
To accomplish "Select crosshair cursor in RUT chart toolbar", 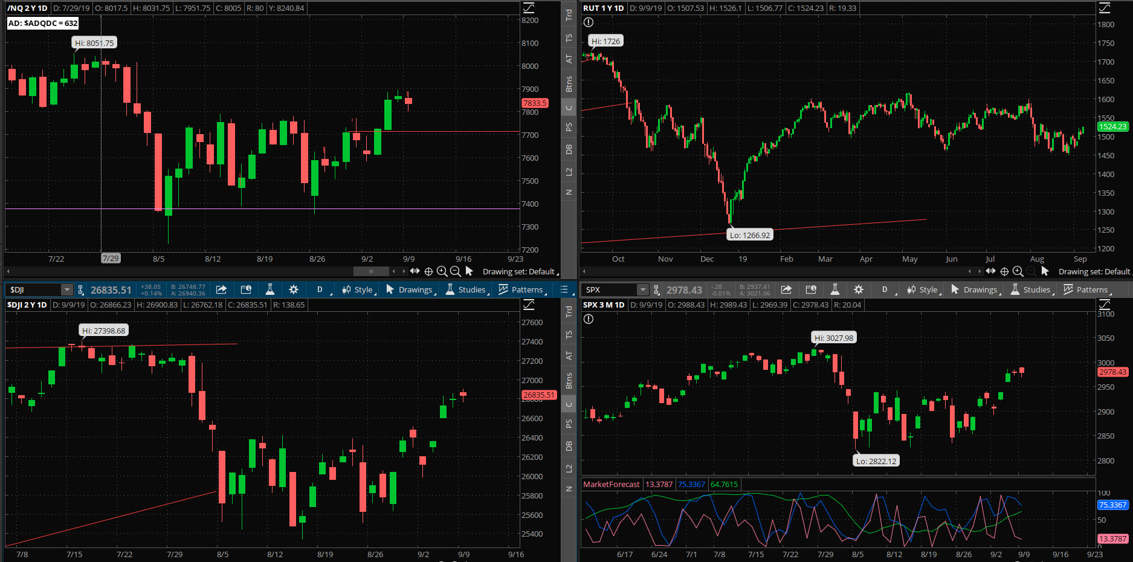I will point(1004,271).
